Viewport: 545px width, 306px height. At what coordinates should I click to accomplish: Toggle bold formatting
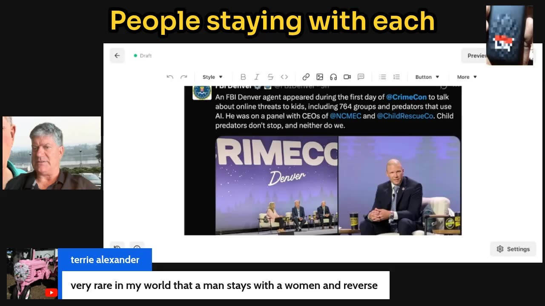pyautogui.click(x=243, y=77)
